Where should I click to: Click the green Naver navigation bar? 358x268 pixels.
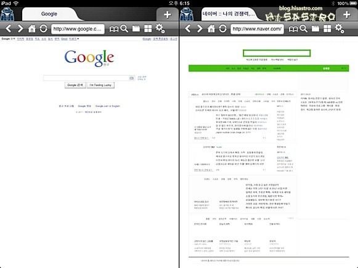[x=269, y=68]
